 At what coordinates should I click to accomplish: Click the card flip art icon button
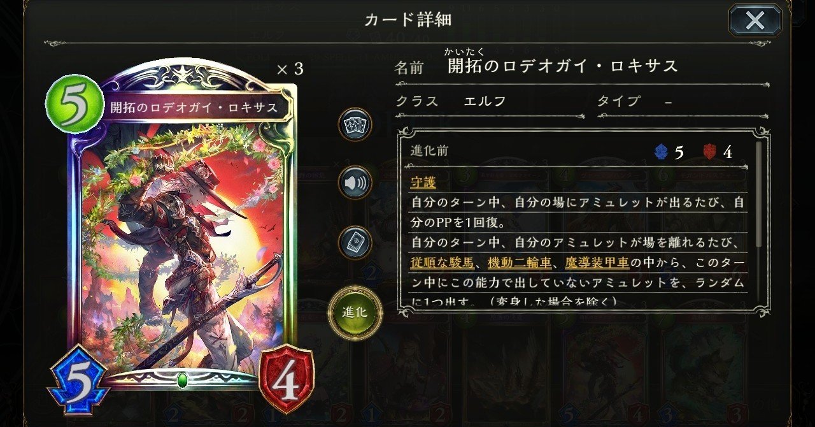tap(355, 241)
